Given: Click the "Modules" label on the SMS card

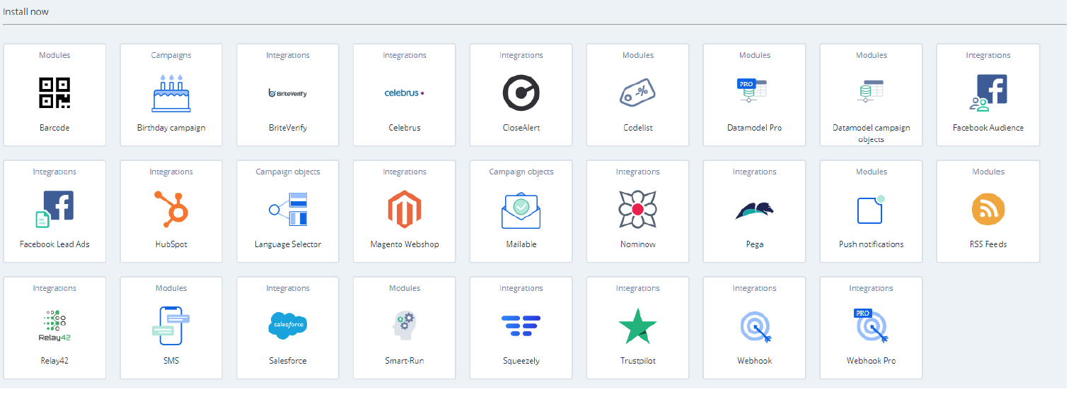Looking at the screenshot, I should pos(171,288).
